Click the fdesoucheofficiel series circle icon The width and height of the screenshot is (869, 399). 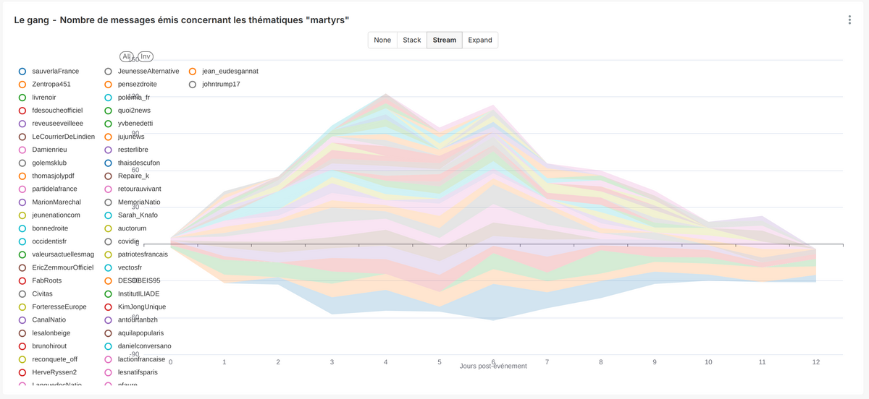(22, 111)
